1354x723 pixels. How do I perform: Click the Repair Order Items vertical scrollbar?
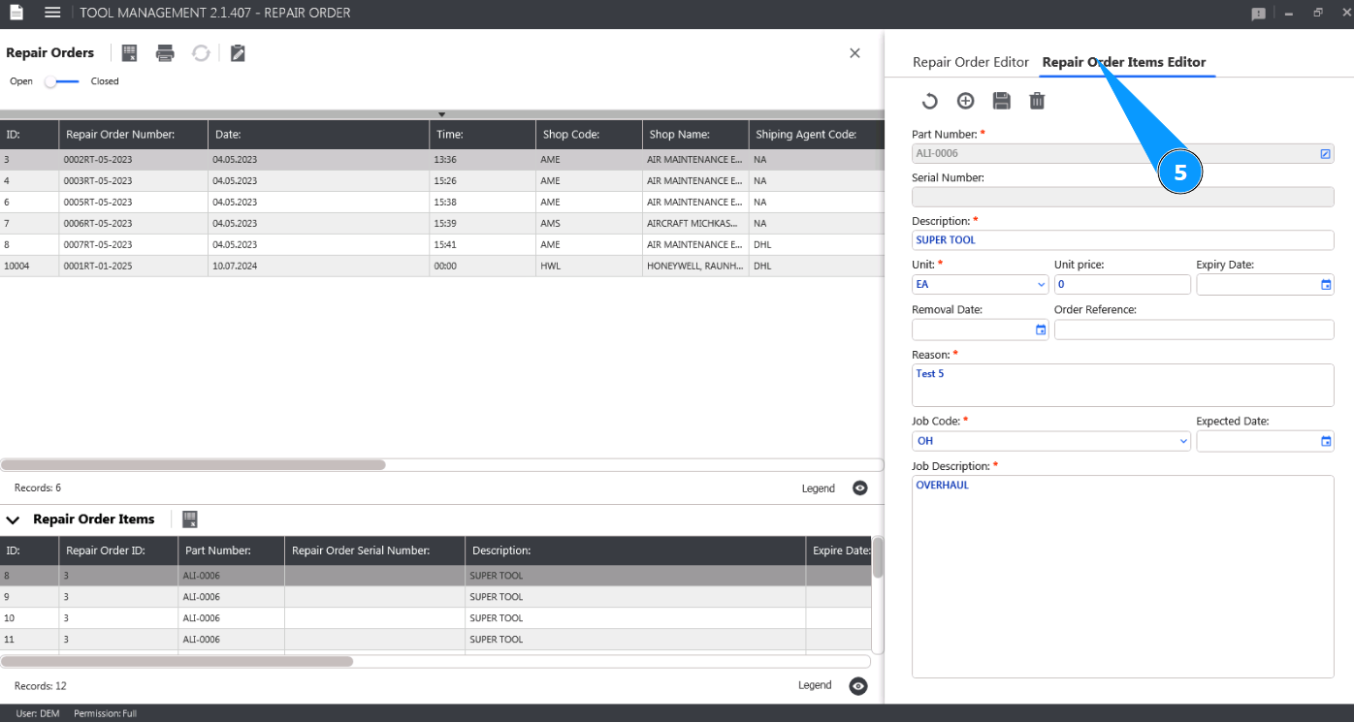(878, 558)
